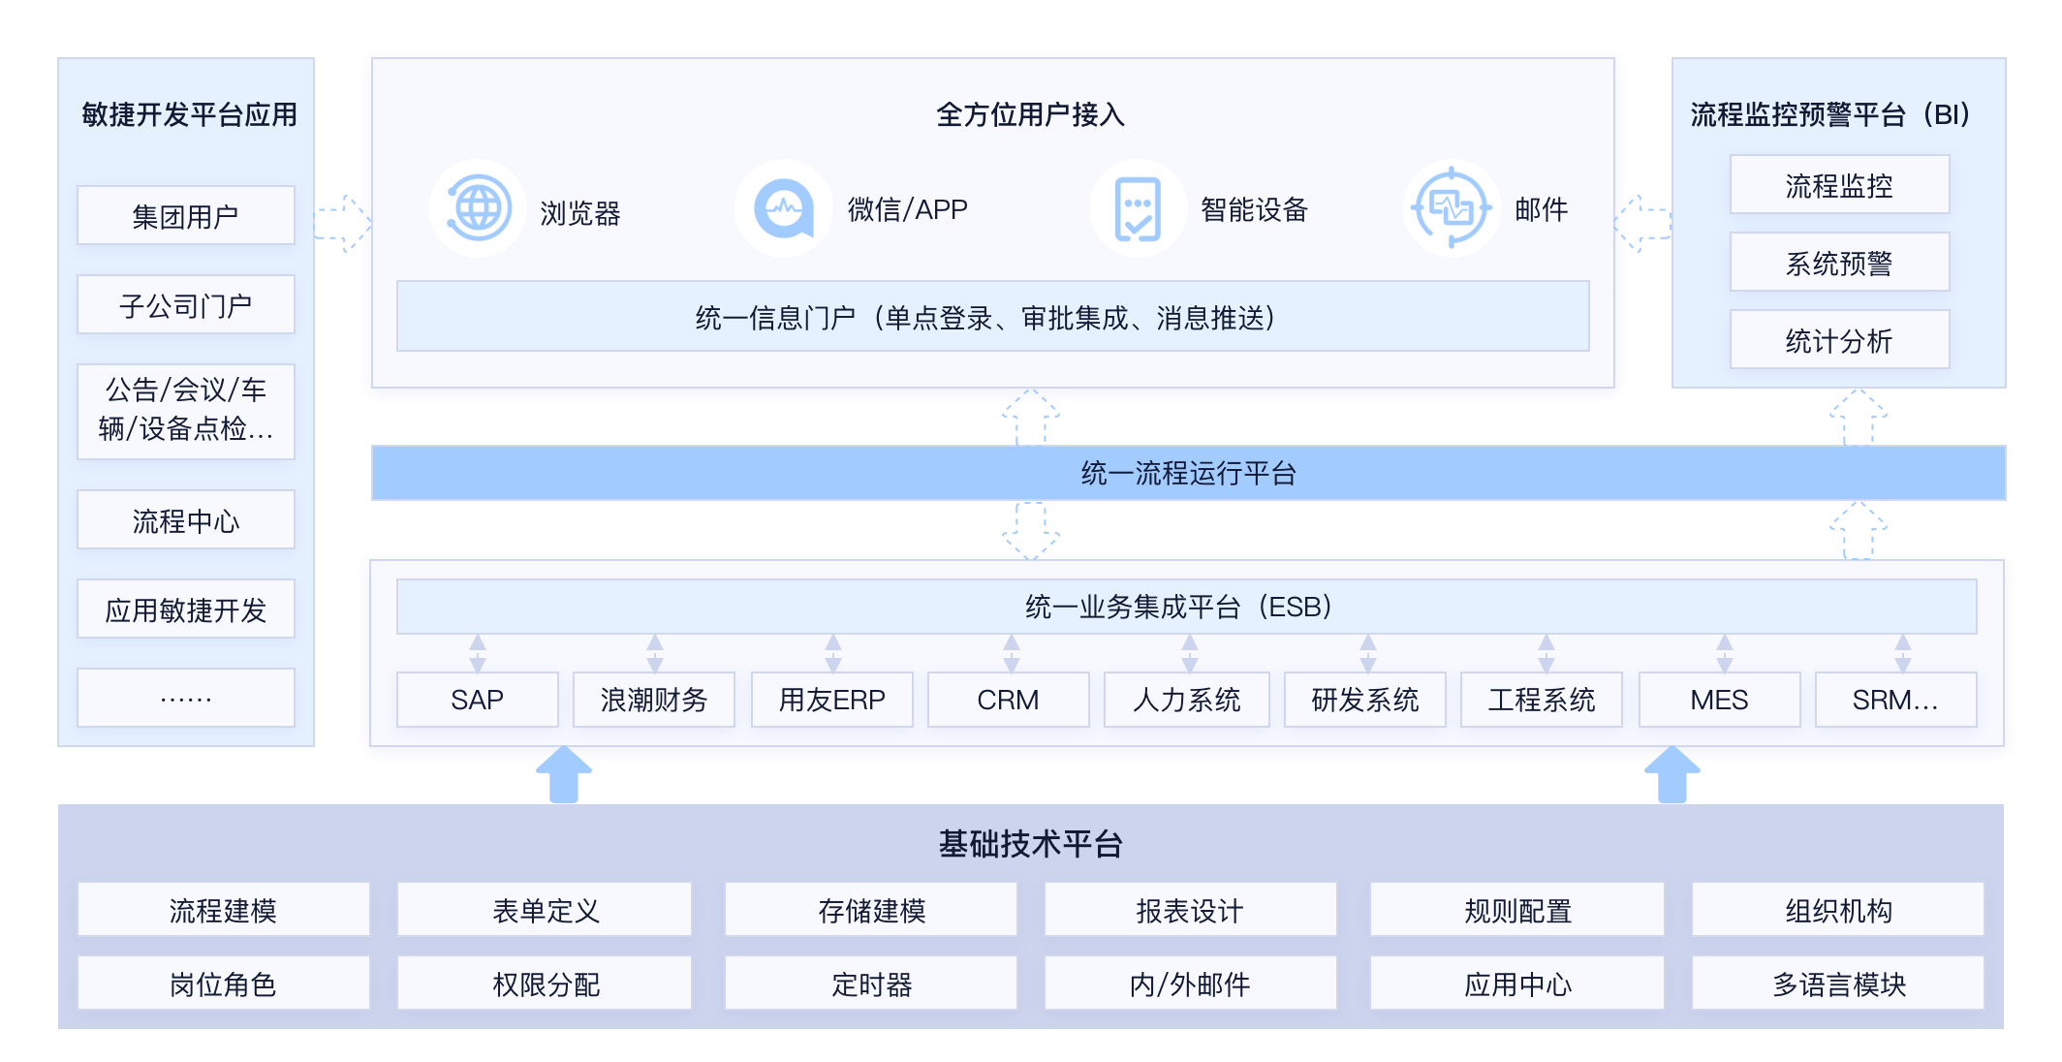
Task: Select the 流程监控 box
Action: (1839, 184)
